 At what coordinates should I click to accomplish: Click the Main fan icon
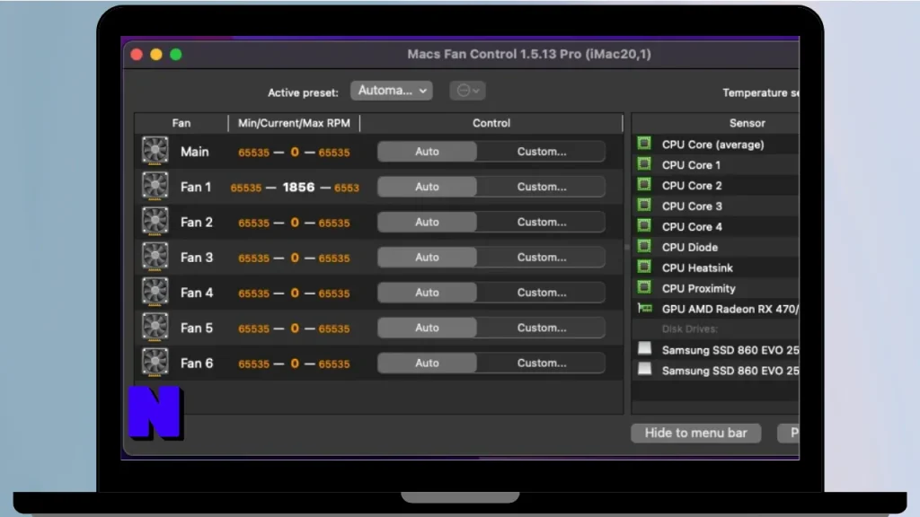(155, 151)
